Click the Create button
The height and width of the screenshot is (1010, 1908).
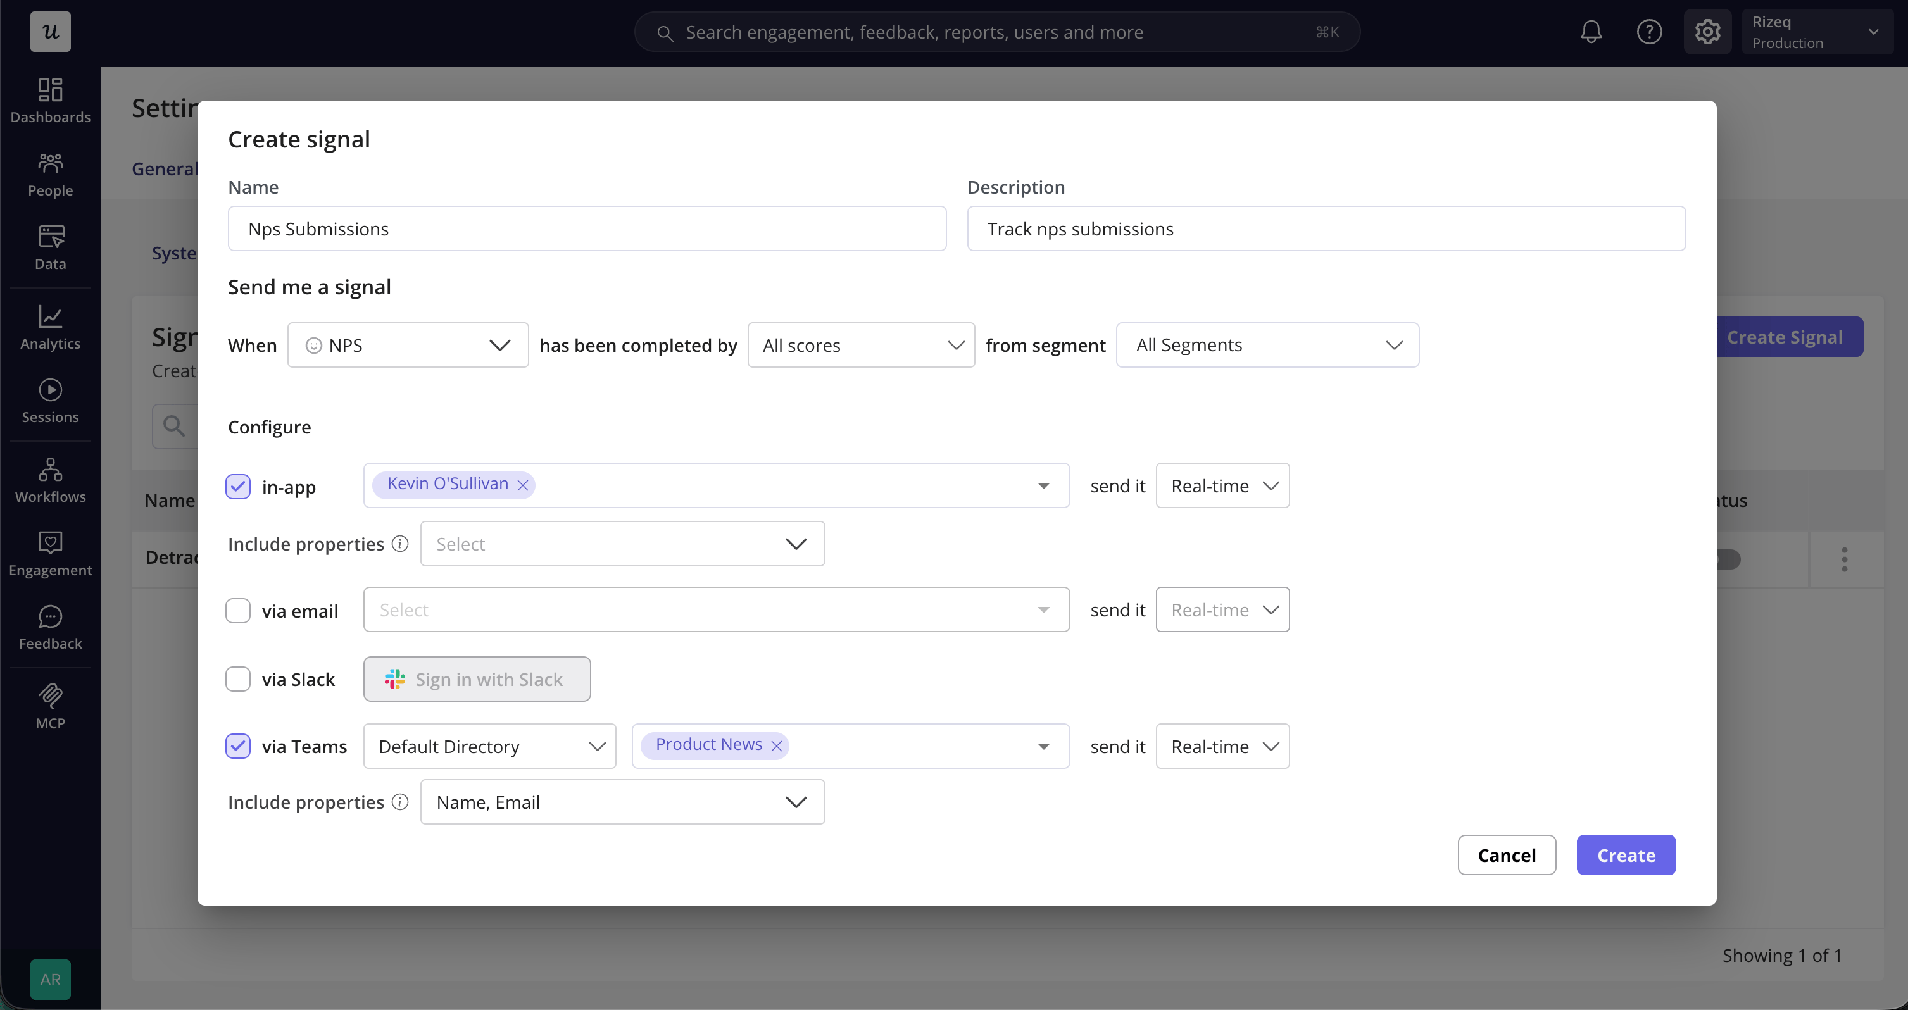[1626, 855]
